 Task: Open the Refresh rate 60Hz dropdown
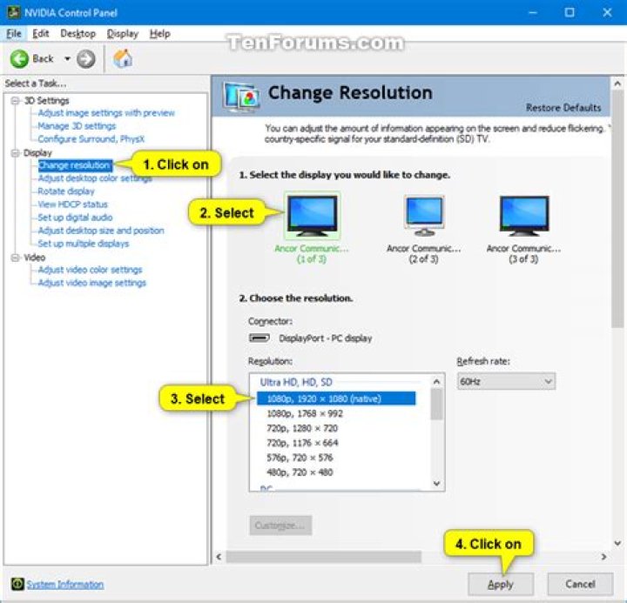[x=506, y=381]
